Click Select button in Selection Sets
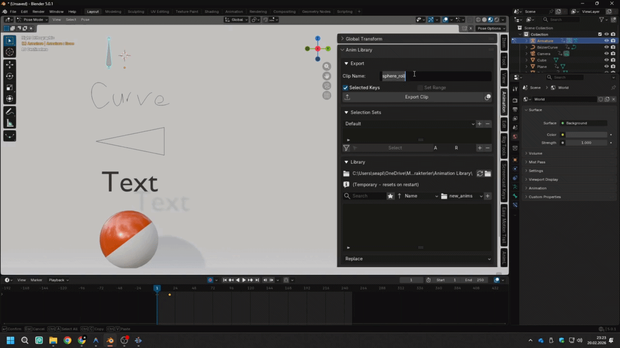 pos(395,148)
